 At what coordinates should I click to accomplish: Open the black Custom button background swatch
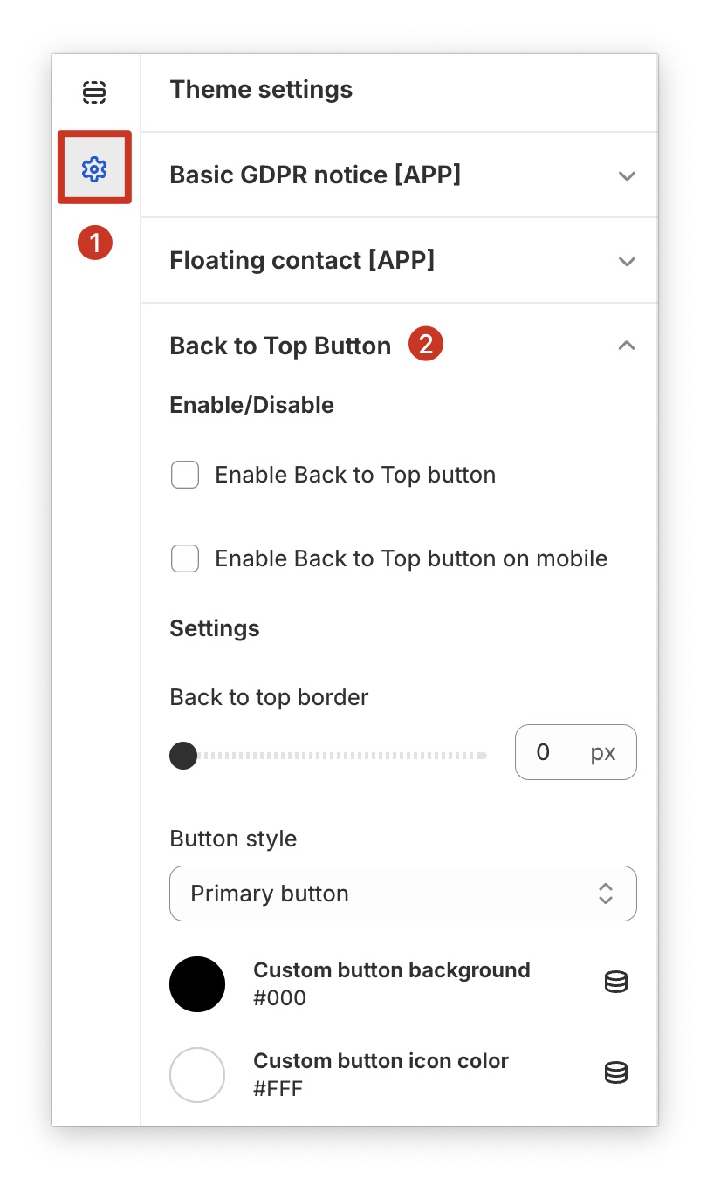(x=197, y=984)
